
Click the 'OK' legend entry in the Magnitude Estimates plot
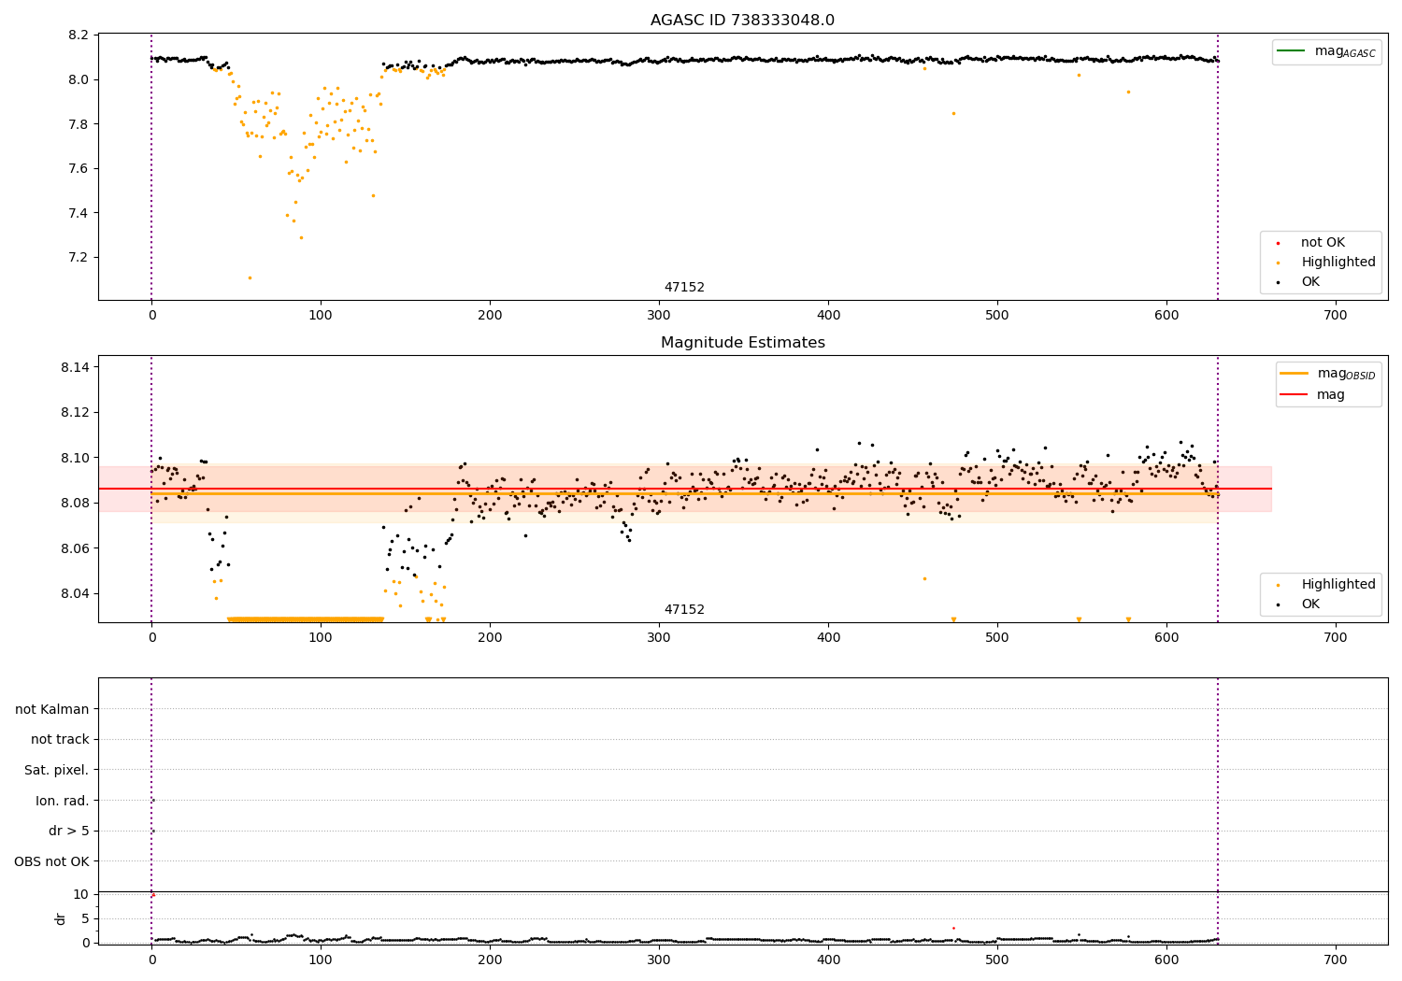[x=1310, y=604]
